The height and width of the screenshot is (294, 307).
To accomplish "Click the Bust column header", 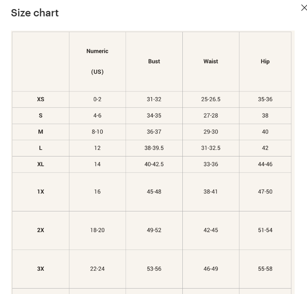I will coord(154,61).
